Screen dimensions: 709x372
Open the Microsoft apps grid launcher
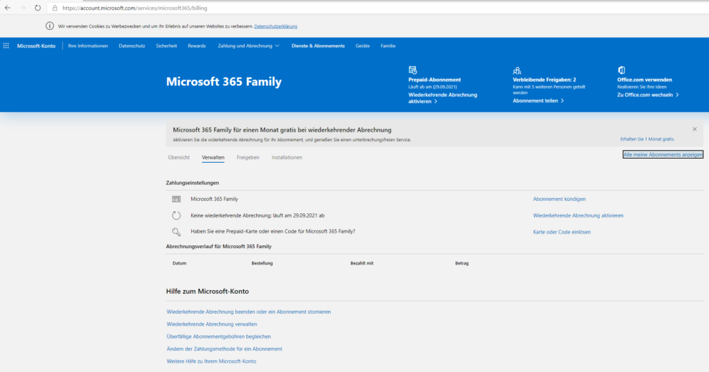6,46
